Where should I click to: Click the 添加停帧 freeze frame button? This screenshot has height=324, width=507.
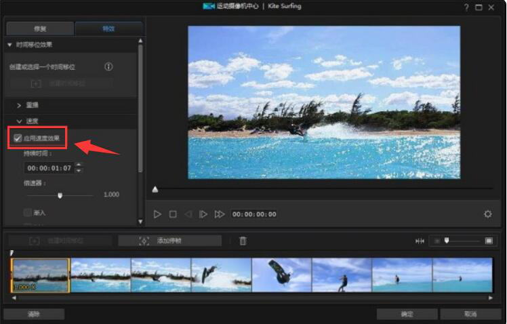click(x=169, y=241)
